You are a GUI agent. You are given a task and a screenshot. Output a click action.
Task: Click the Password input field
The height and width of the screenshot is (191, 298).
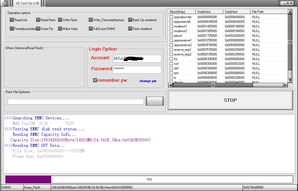point(137,70)
